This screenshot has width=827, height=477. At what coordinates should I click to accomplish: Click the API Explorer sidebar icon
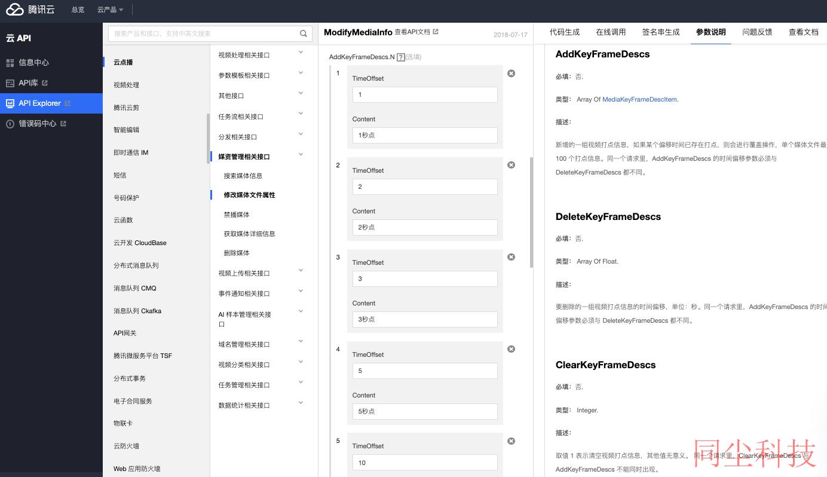[x=10, y=103]
